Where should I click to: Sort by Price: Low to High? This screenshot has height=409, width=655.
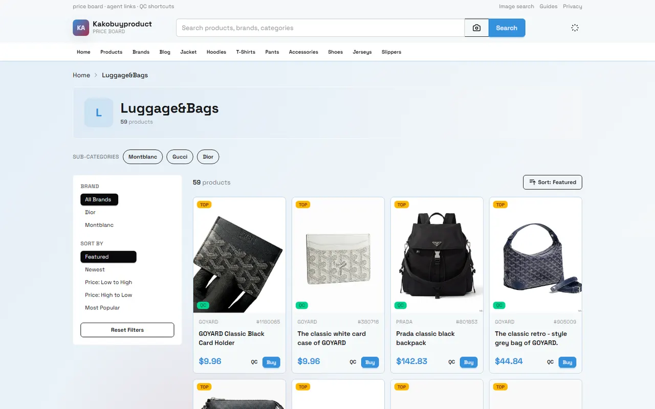[108, 282]
